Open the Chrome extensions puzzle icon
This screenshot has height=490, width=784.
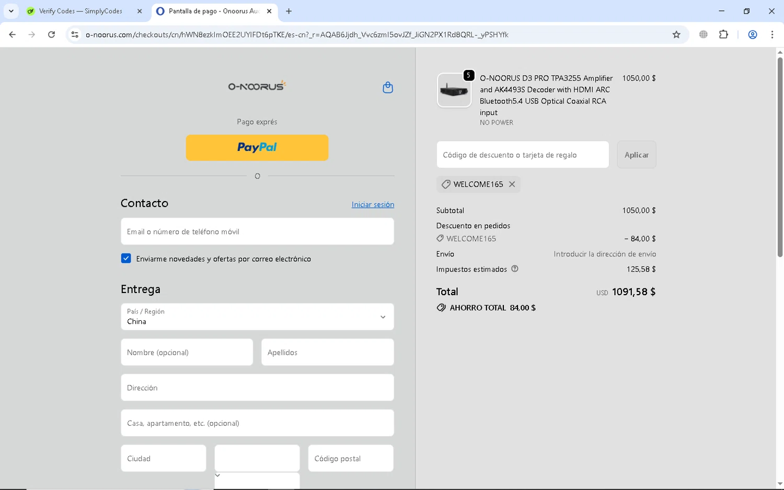pos(723,34)
